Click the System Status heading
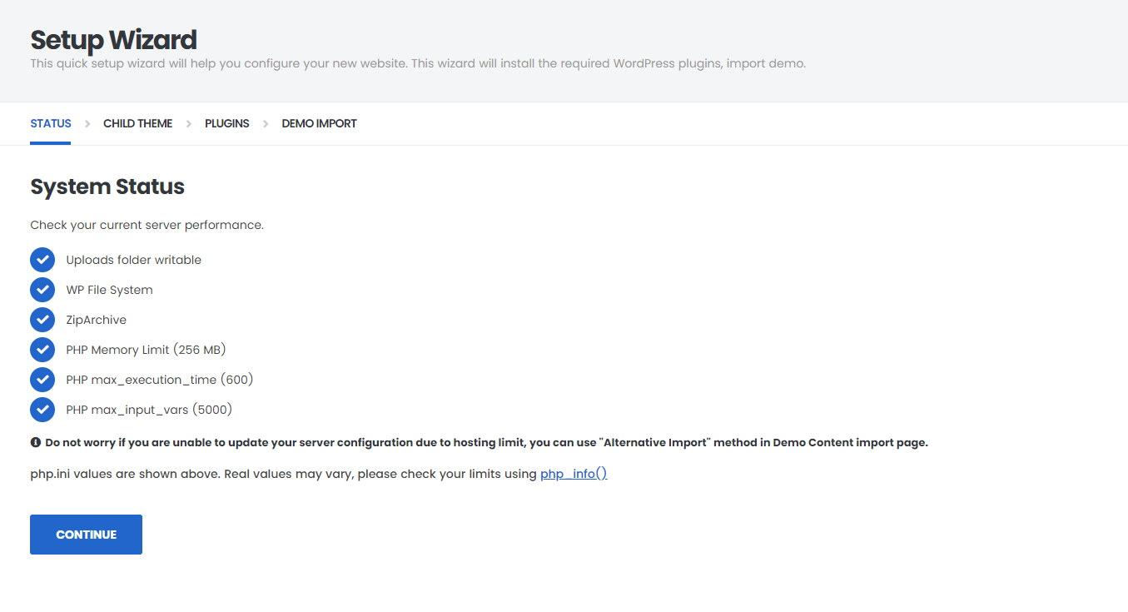Screen dimensions: 1128x612 107,187
